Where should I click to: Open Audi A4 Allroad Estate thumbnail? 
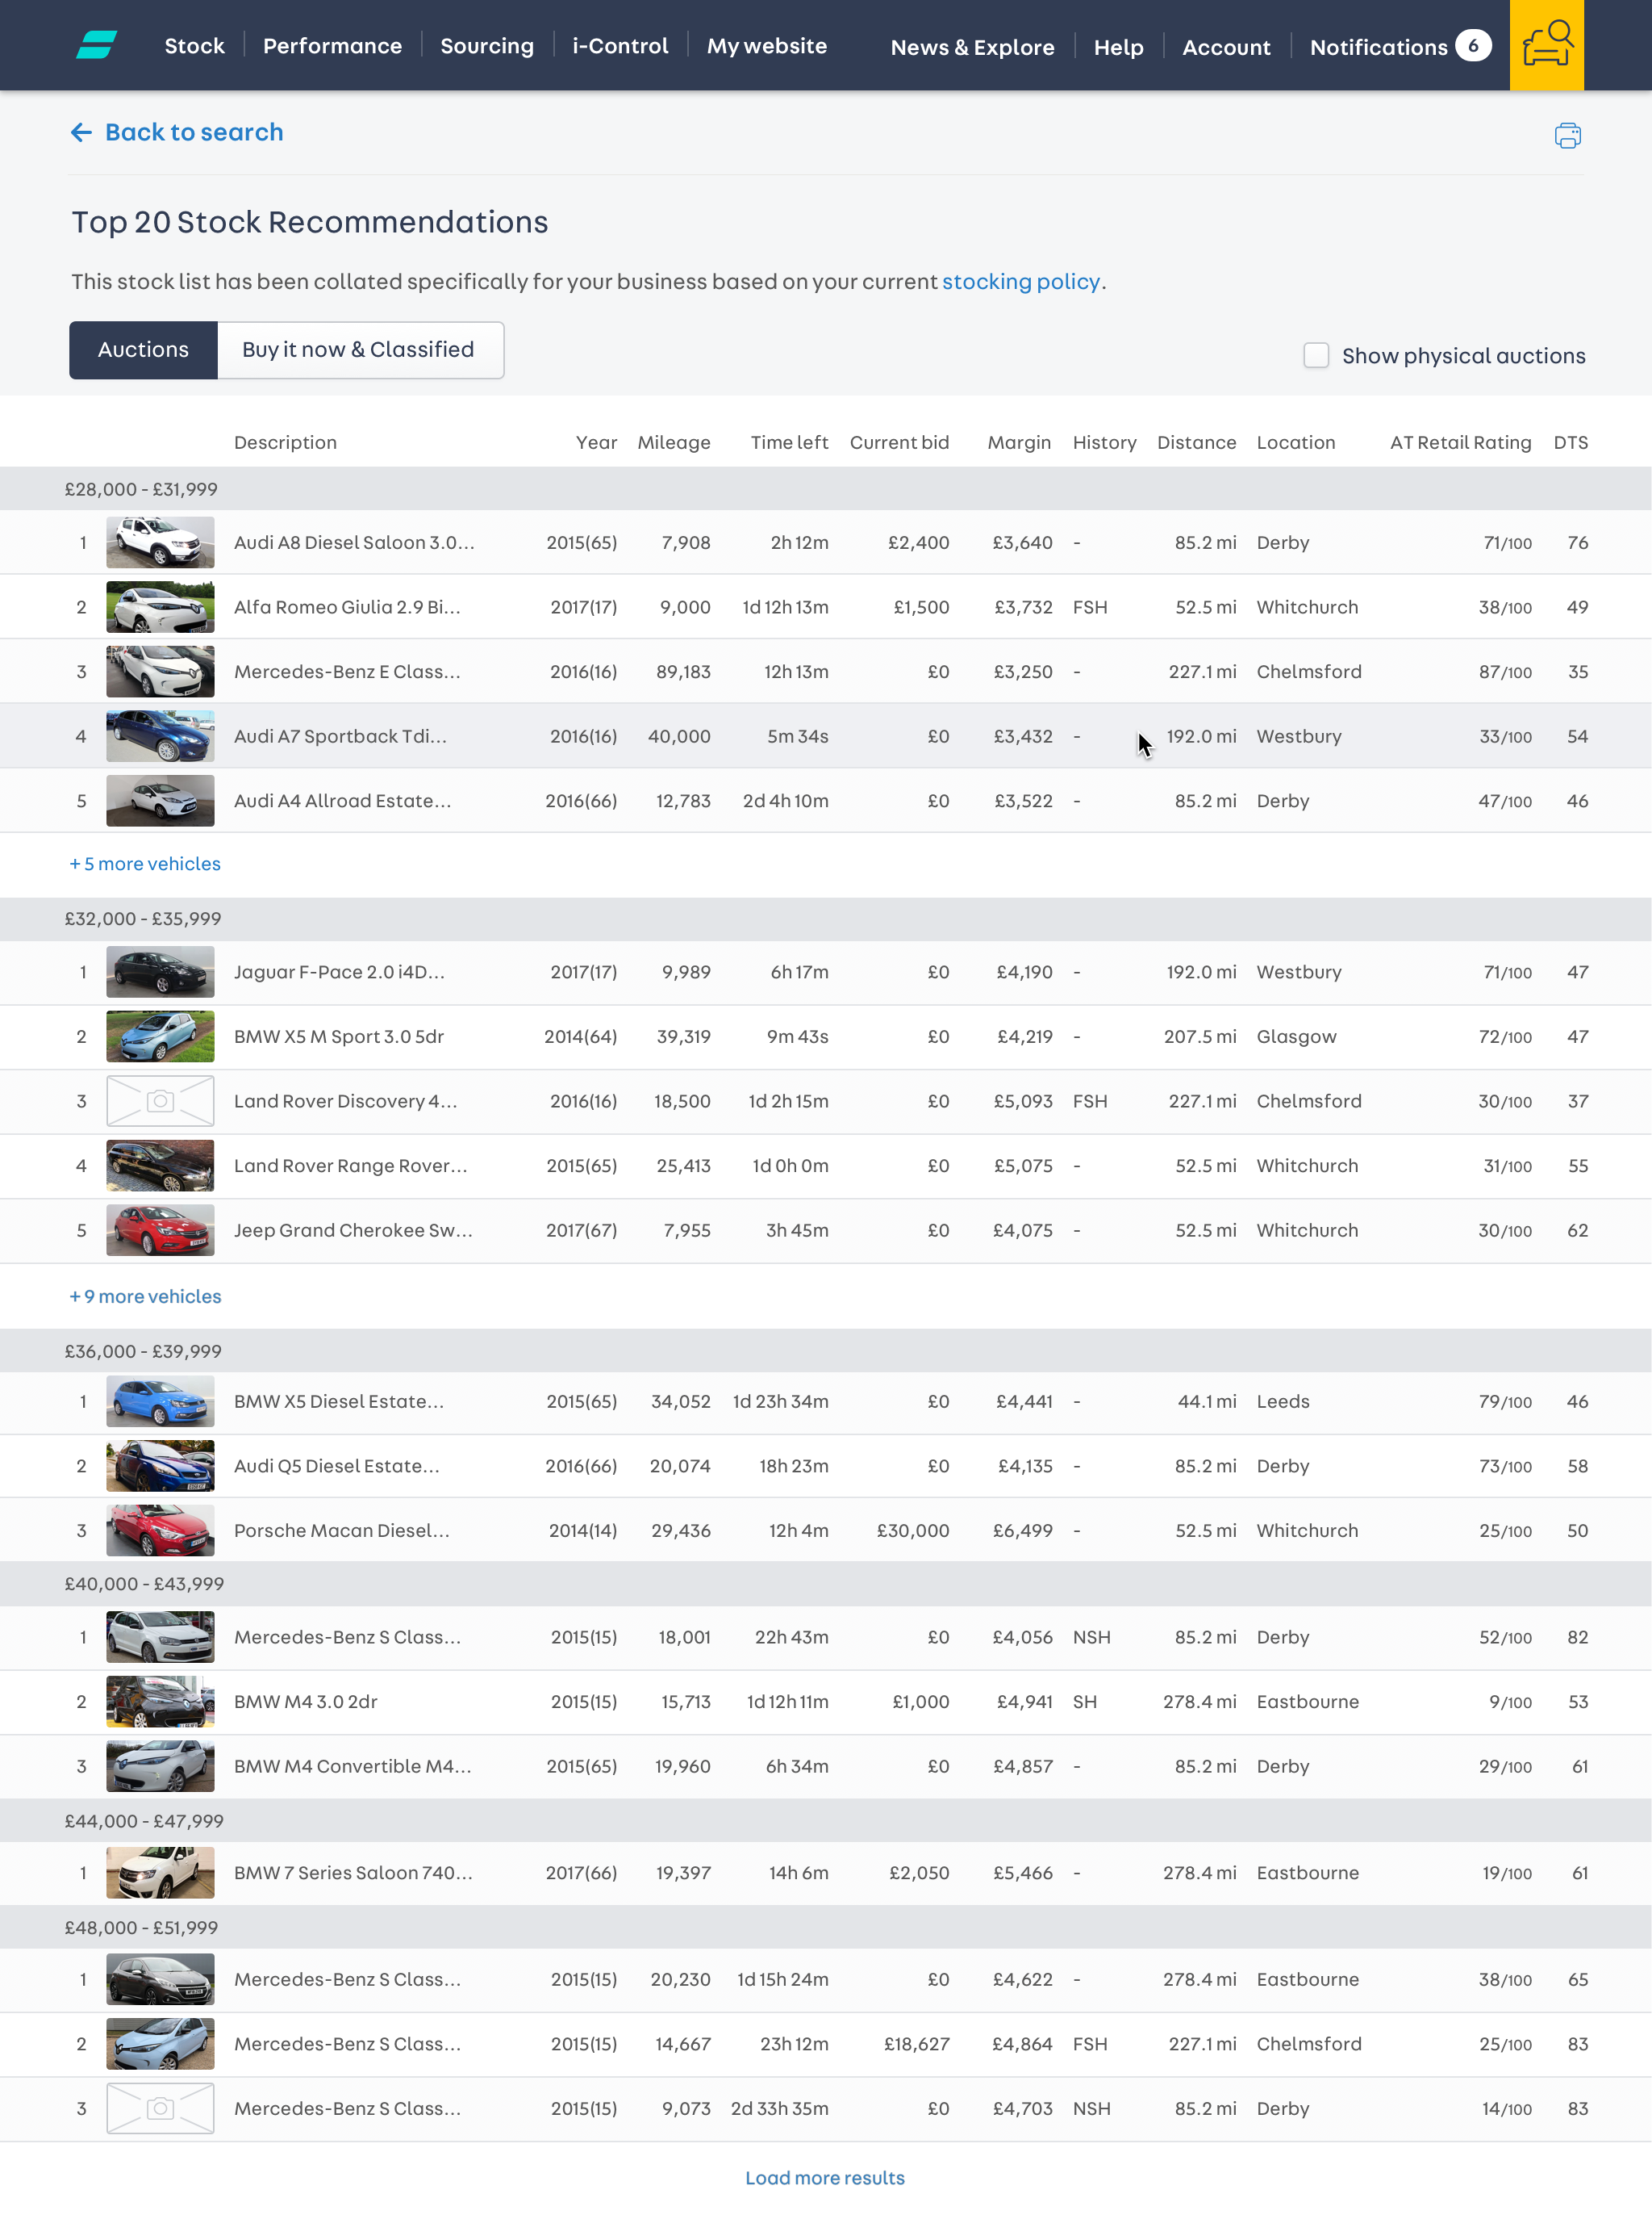(x=160, y=801)
